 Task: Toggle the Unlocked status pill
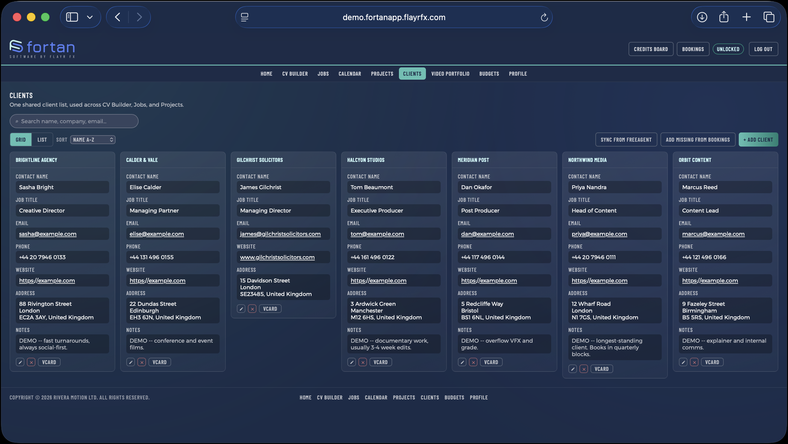[x=728, y=49]
